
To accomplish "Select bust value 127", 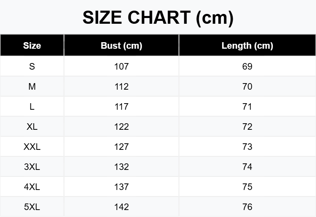I will click(x=121, y=147).
